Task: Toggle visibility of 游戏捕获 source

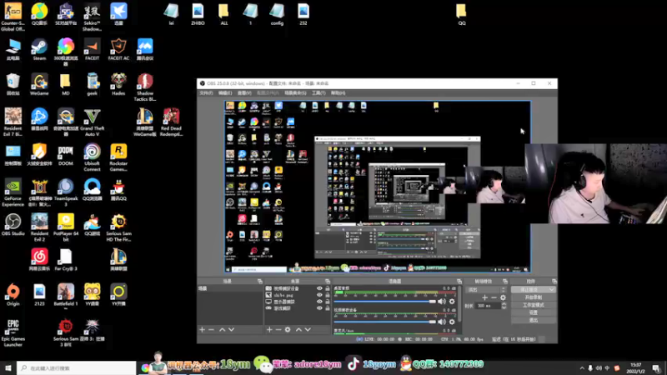Action: [319, 308]
